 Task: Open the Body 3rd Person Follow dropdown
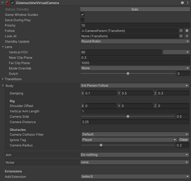click(135, 86)
